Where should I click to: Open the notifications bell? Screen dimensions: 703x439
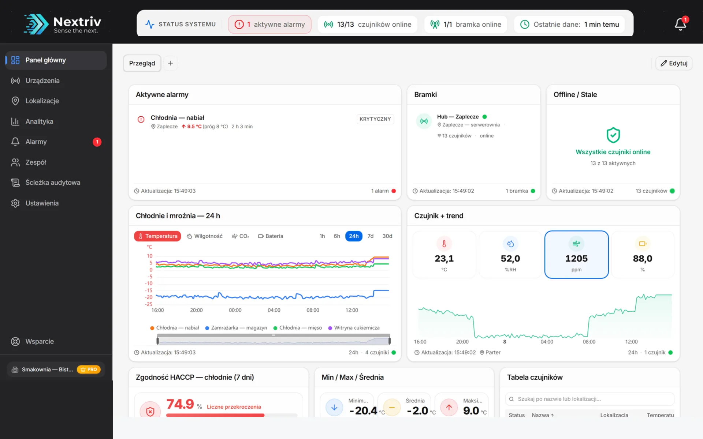[x=680, y=24]
